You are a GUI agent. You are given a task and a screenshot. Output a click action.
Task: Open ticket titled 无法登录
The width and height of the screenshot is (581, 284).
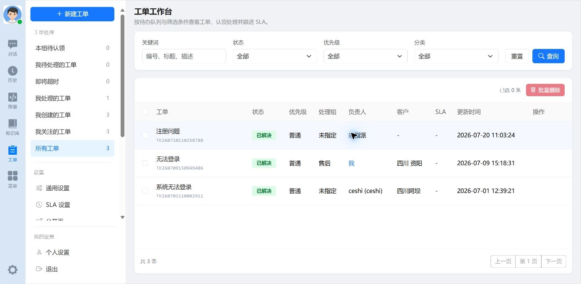click(168, 159)
